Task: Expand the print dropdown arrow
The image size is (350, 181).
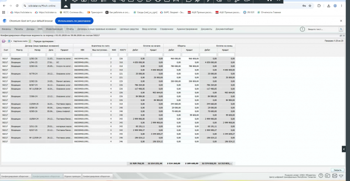Action: coord(11,41)
